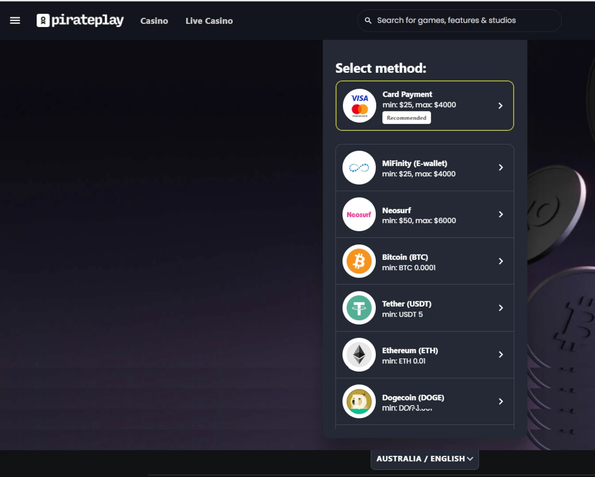Open Bitcoin chevron arrow
Image resolution: width=595 pixels, height=477 pixels.
500,261
